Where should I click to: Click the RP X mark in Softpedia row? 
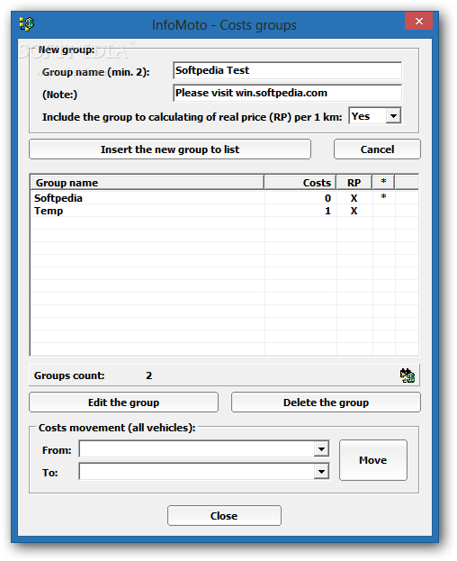tap(354, 198)
